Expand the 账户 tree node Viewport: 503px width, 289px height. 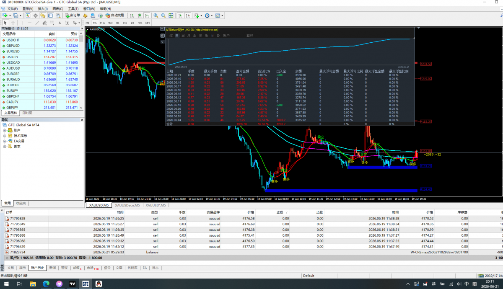5,130
